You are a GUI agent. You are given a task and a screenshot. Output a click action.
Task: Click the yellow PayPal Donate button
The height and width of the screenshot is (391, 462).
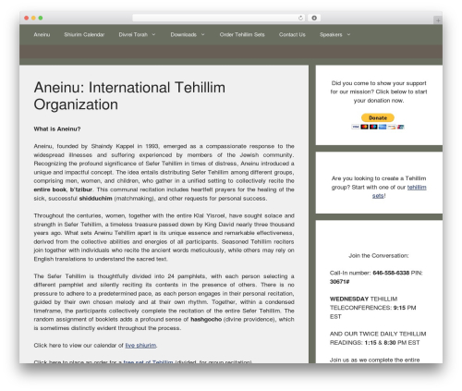coord(378,117)
